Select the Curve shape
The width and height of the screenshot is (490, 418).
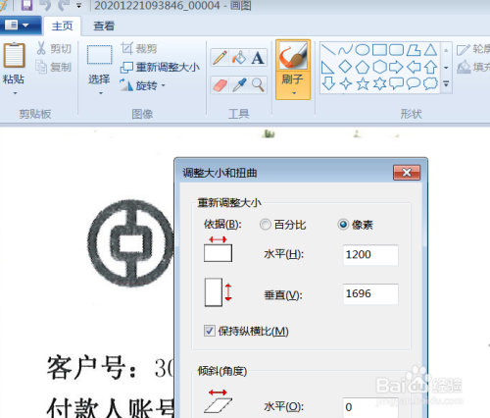345,50
